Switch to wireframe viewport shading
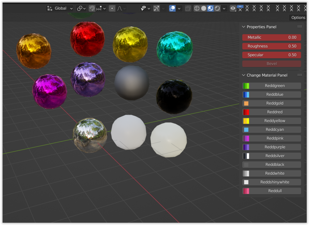Image resolution: width=309 pixels, height=225 pixels. 197,8
